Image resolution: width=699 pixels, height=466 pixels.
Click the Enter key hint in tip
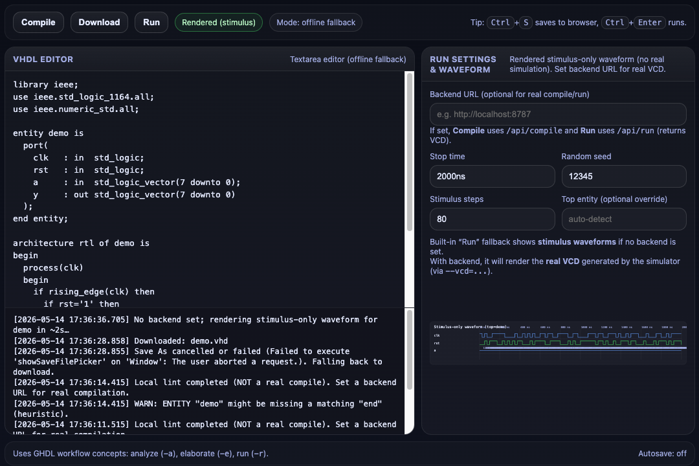tap(650, 22)
